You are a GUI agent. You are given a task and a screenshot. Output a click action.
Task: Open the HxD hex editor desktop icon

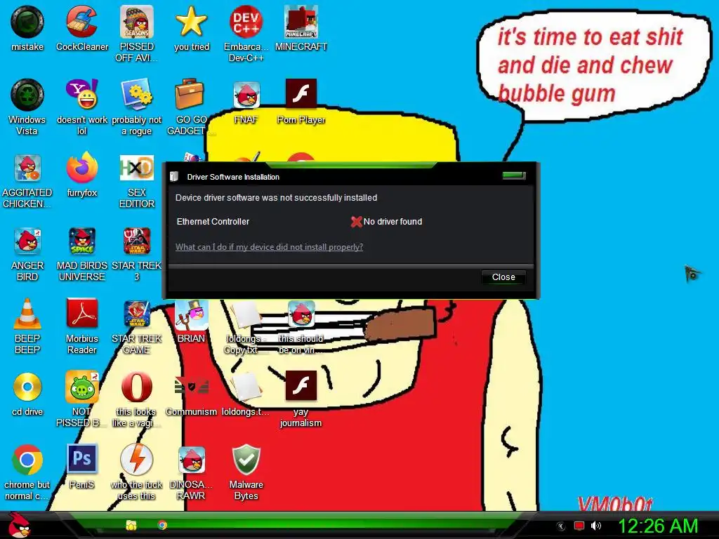tap(136, 168)
